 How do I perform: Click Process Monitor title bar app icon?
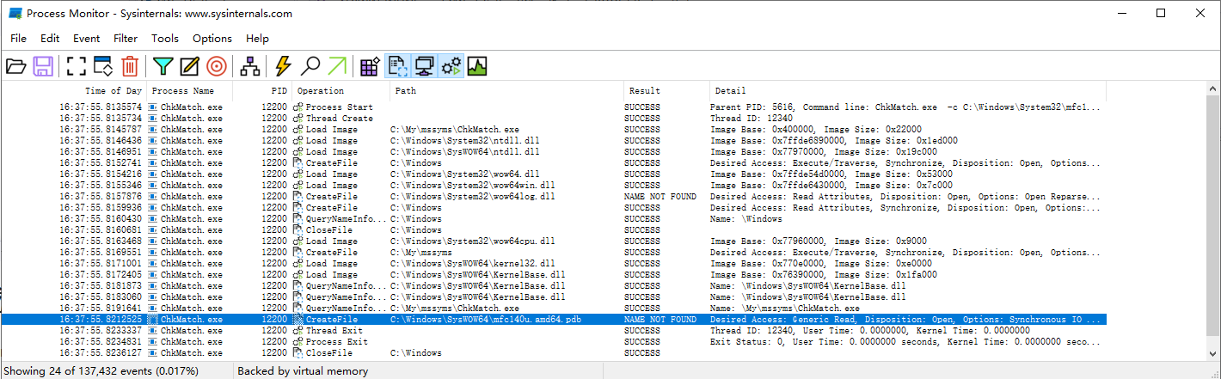pyautogui.click(x=15, y=14)
